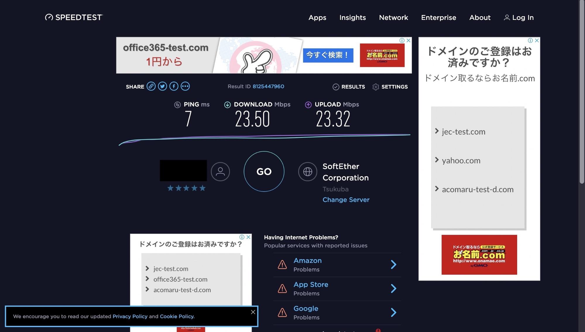This screenshot has height=332, width=585.
Task: Click Change Server link
Action: click(346, 199)
